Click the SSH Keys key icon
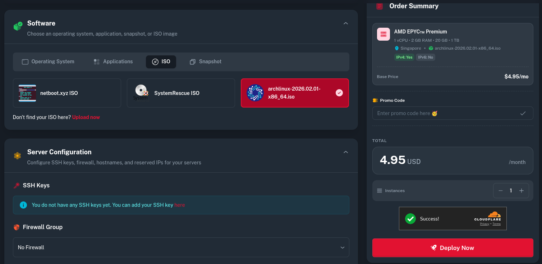Screen dimensions: 542x264 [x=17, y=186]
